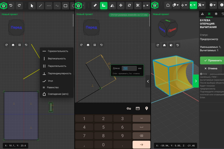Choose Совпадение (авто) from the menu

click(x=57, y=94)
